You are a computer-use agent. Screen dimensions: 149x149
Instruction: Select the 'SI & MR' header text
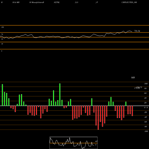[x=16, y=2]
